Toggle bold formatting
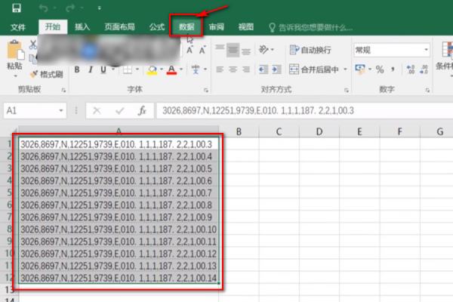 pos(77,69)
